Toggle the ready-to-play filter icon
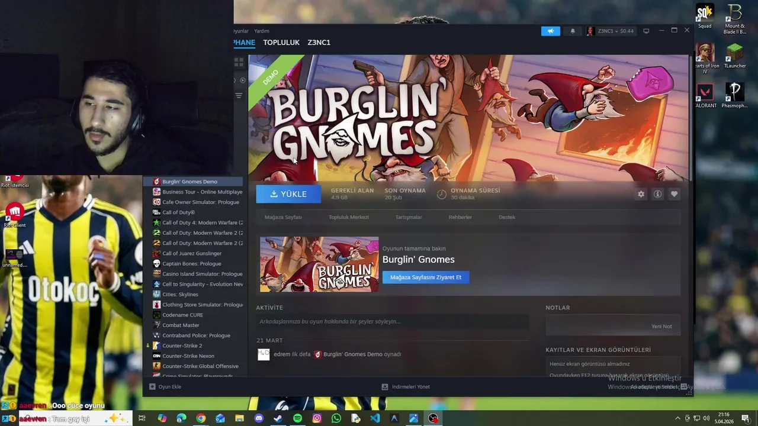The width and height of the screenshot is (758, 426). [242, 80]
